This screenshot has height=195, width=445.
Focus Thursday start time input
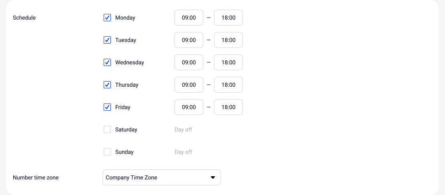coord(189,85)
